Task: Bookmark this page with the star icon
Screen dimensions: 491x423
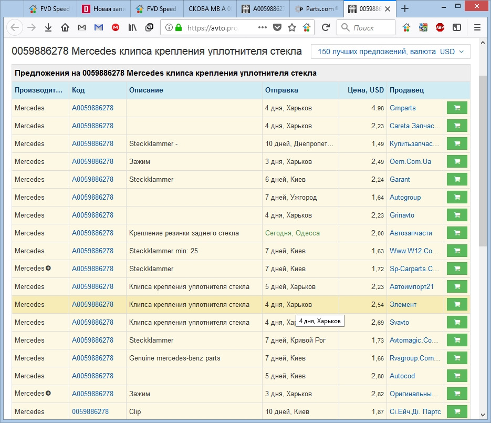Action: 292,27
